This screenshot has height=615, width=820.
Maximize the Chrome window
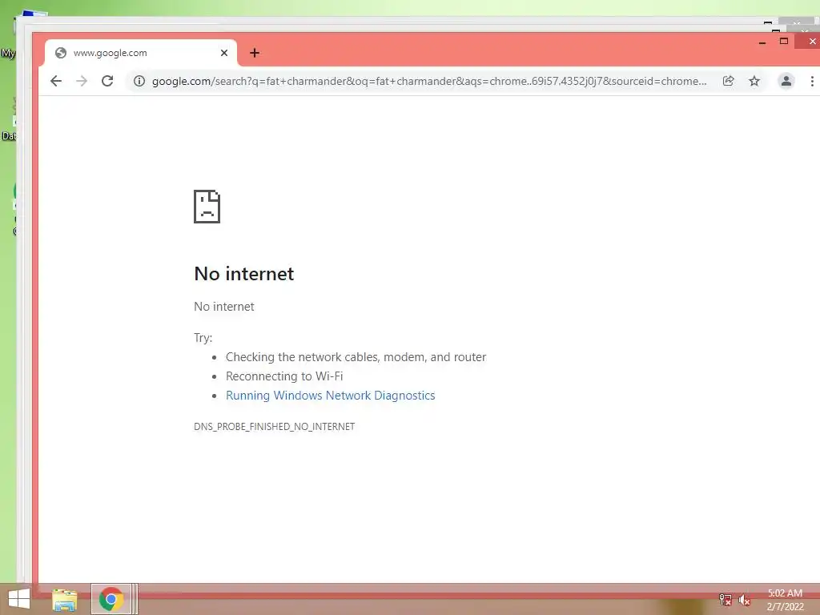coord(783,42)
